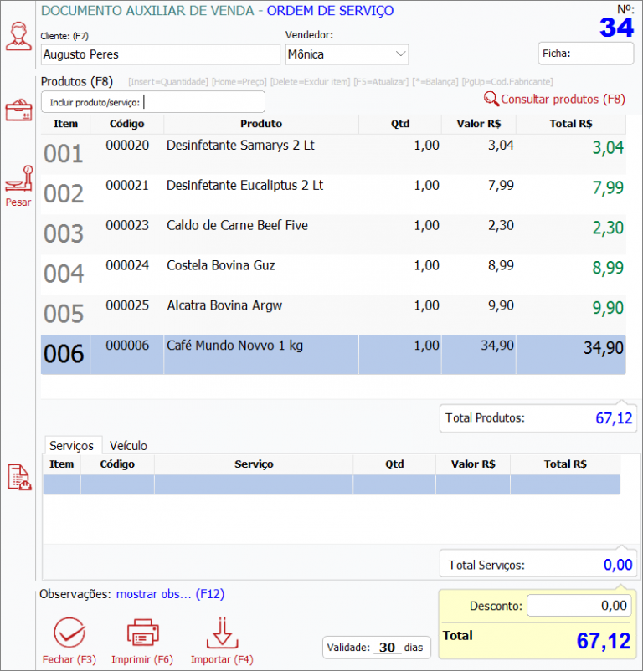The height and width of the screenshot is (671, 643).
Task: Click the Validade days field
Action: [386, 648]
